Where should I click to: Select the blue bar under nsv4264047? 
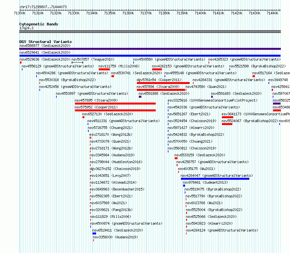tap(215, 179)
